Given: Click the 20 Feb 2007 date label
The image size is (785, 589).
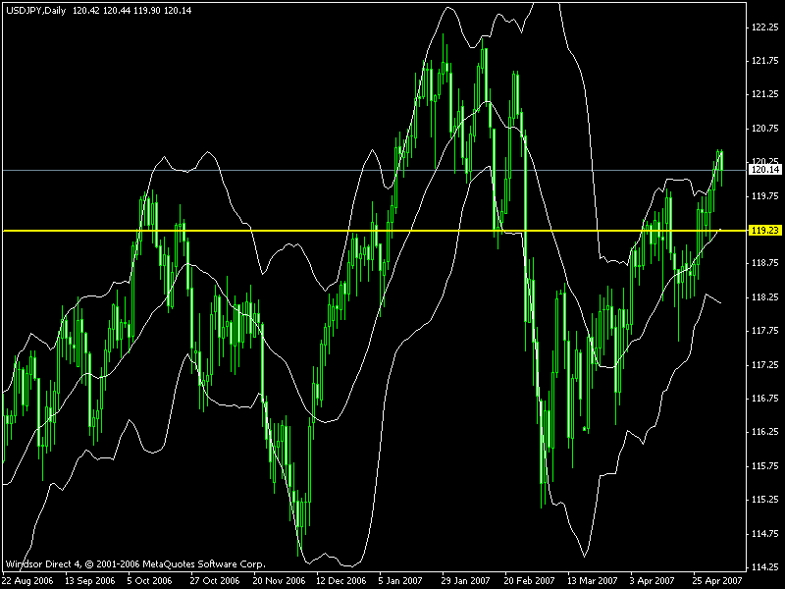Looking at the screenshot, I should click(529, 581).
